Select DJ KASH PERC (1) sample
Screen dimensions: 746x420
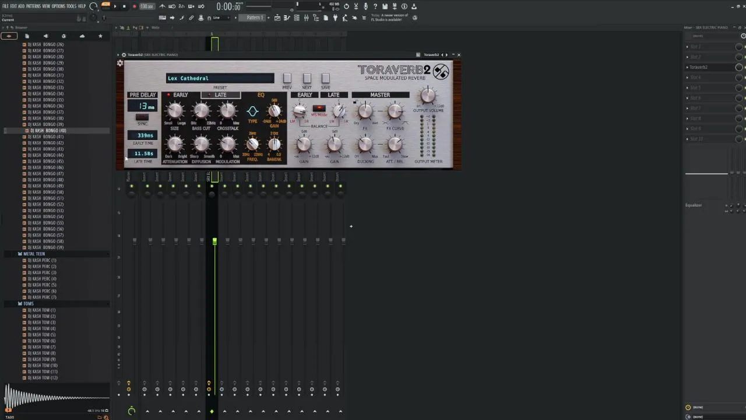[43, 260]
